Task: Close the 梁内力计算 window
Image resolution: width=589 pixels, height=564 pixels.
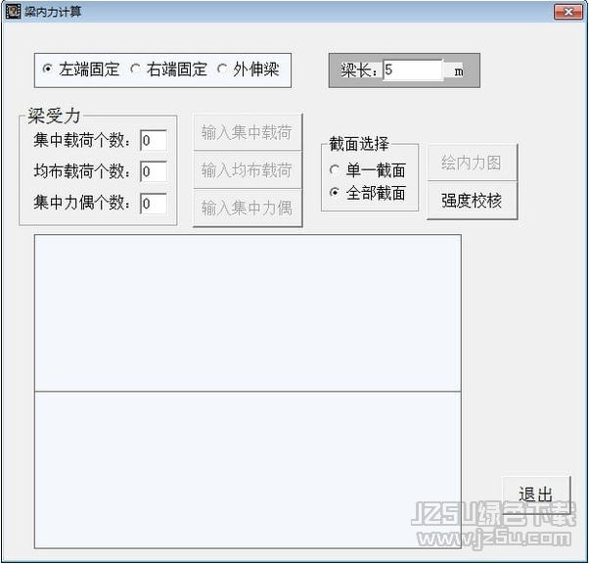Action: (x=567, y=12)
